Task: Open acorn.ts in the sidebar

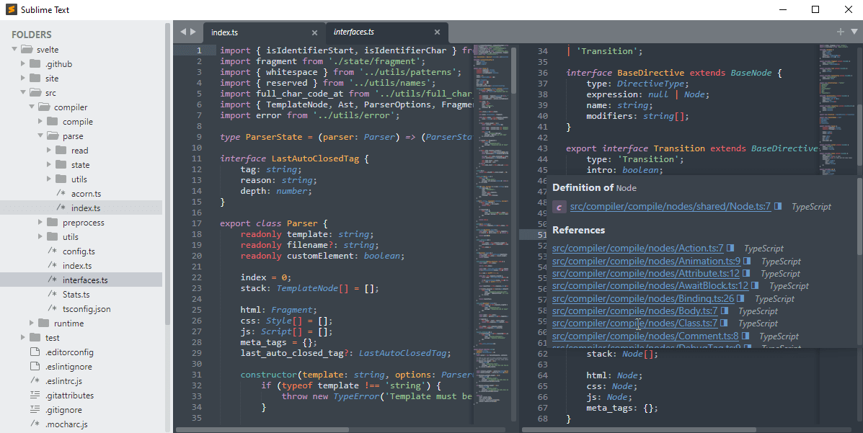Action: coord(86,194)
